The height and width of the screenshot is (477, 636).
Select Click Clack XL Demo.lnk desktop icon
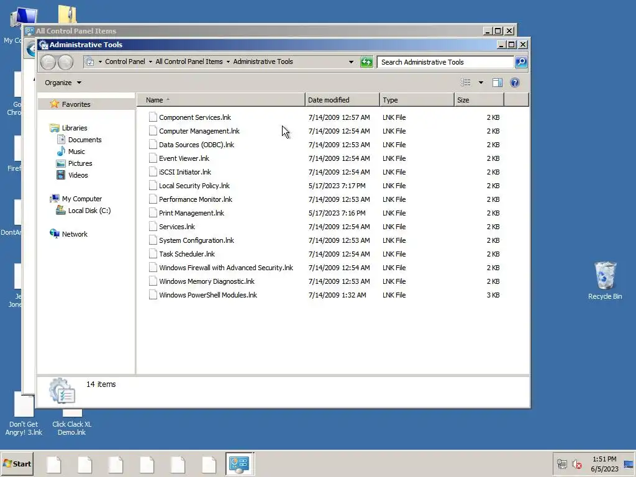pos(72,422)
